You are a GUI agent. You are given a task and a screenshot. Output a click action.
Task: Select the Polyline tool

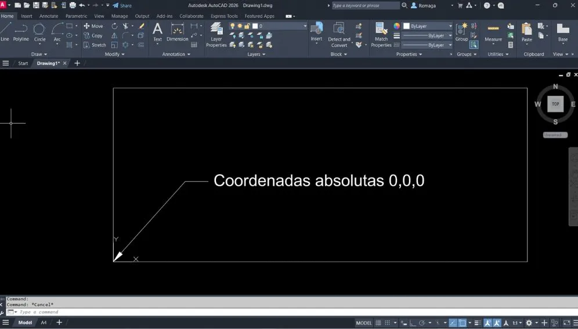click(x=21, y=32)
